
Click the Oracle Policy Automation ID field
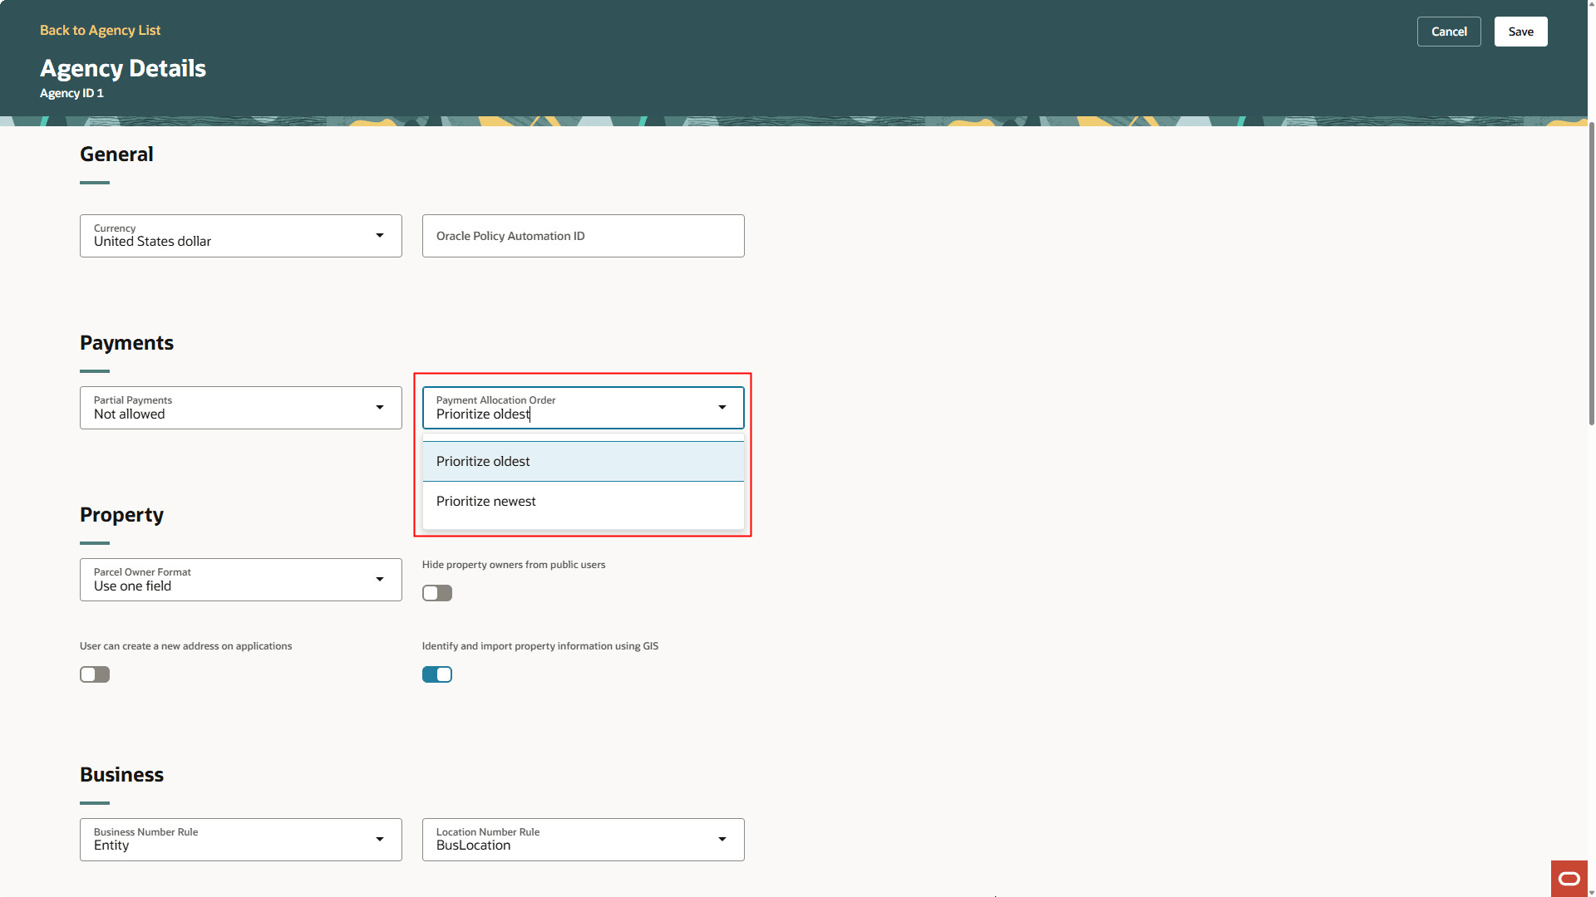click(x=583, y=235)
